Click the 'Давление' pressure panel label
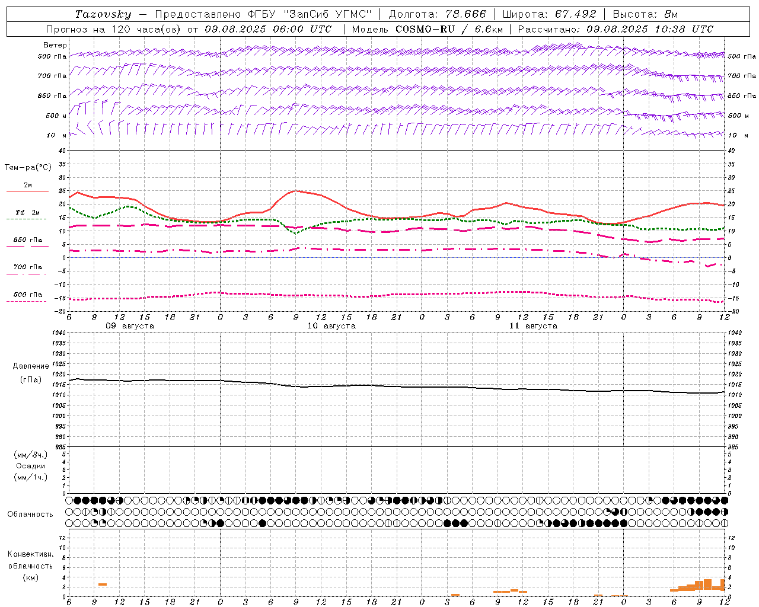The width and height of the screenshot is (759, 607). pos(31,366)
